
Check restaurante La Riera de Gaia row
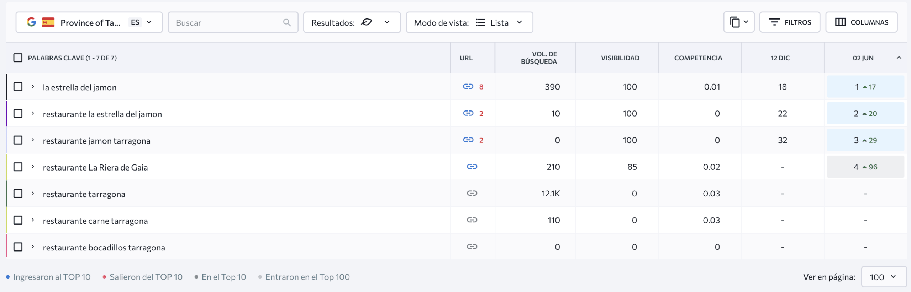(18, 167)
